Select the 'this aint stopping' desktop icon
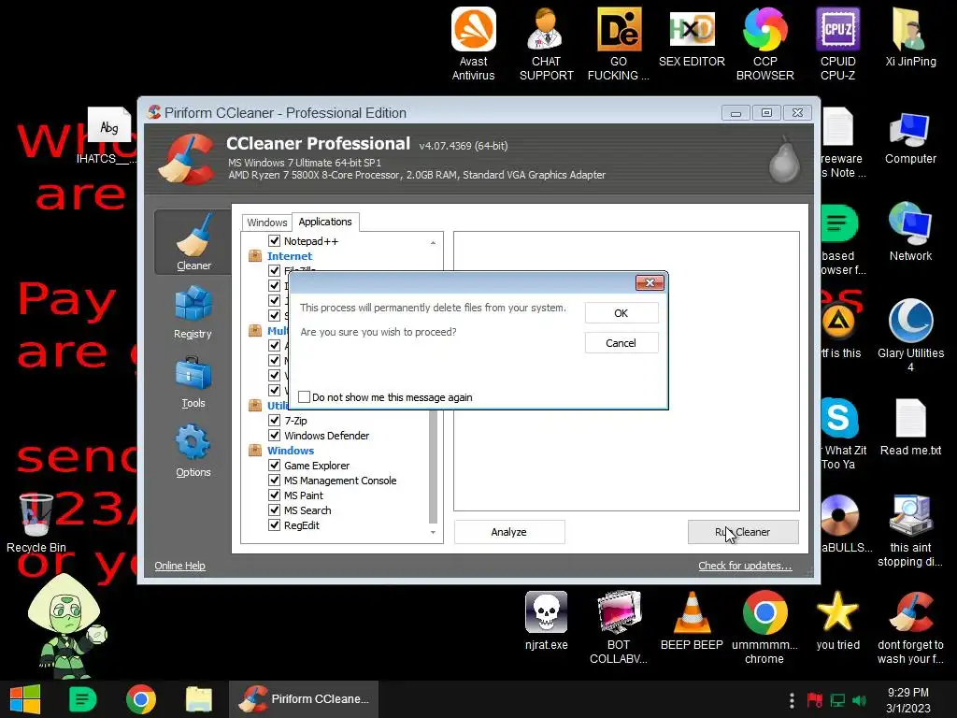Screen dimensions: 957x718 pos(910,530)
